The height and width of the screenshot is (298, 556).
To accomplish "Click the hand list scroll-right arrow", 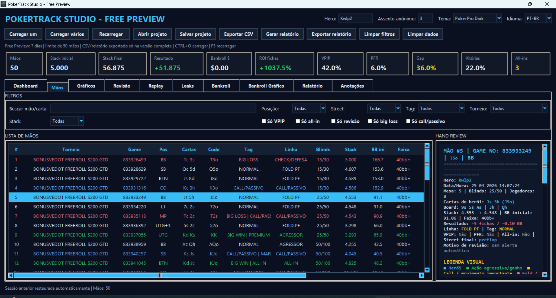I will point(422,275).
